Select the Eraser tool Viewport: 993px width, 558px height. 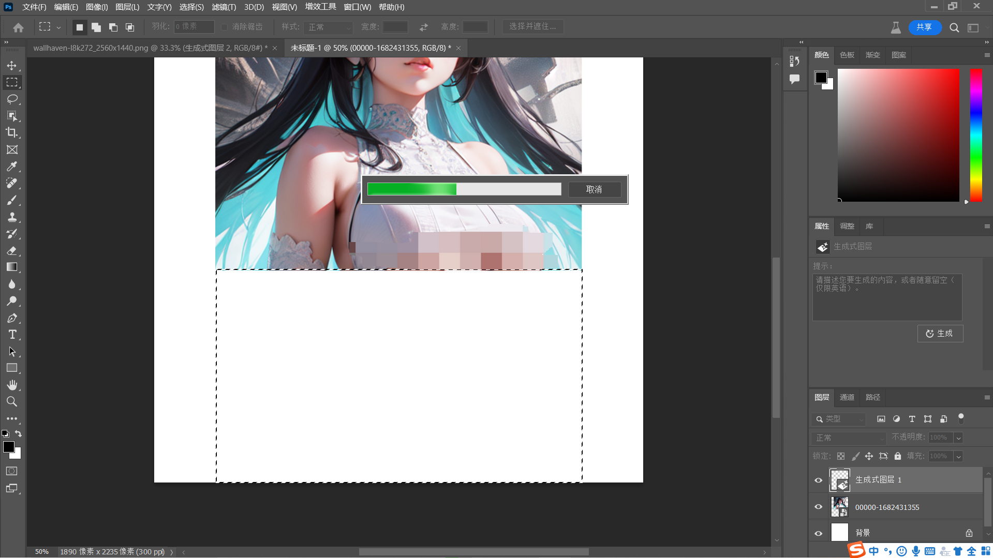12,250
